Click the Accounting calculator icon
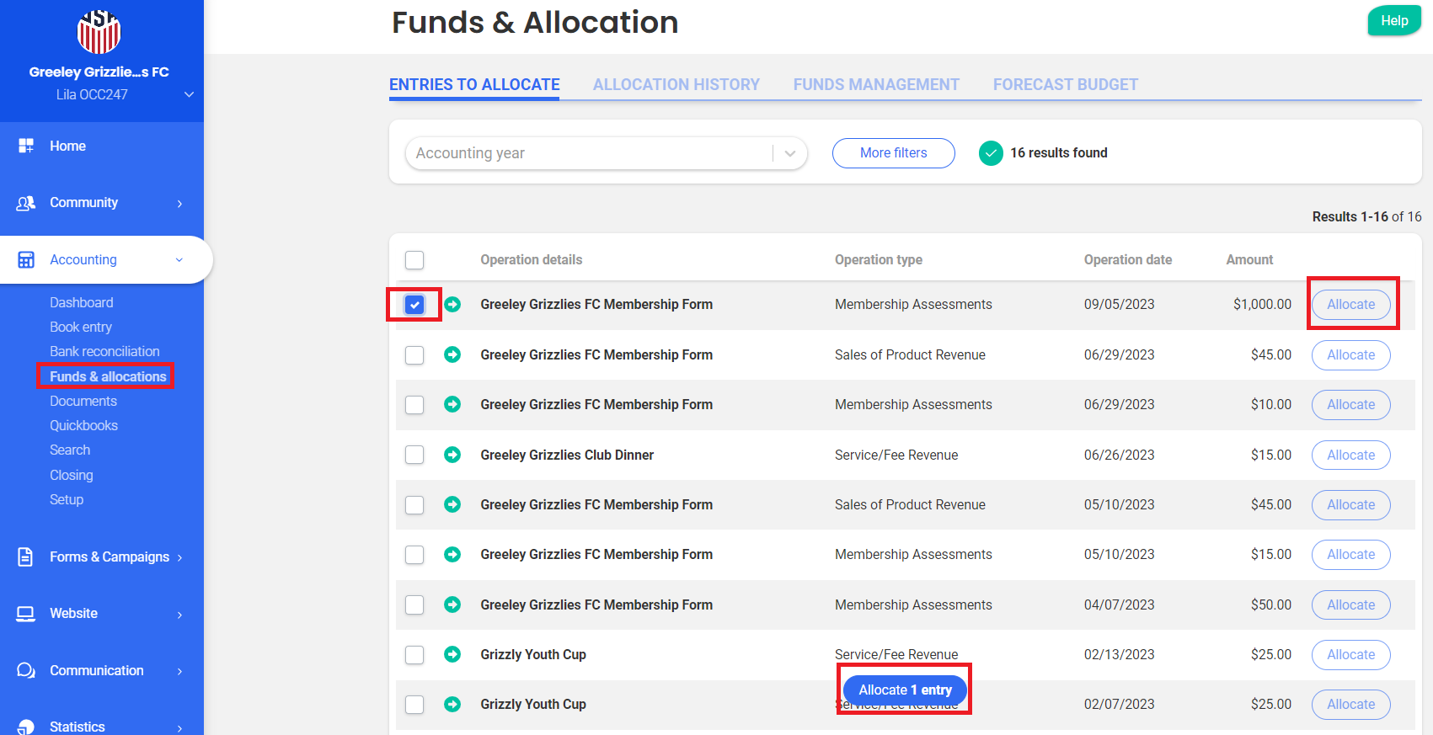Image resolution: width=1433 pixels, height=735 pixels. pos(26,259)
